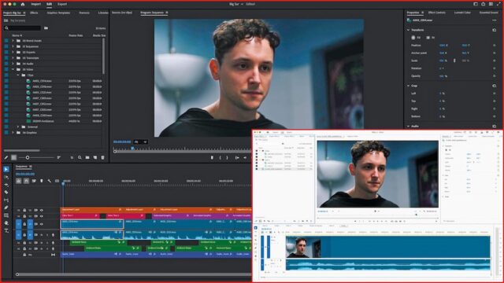504x283 pixels.
Task: Open the Import workspace
Action: [x=36, y=4]
